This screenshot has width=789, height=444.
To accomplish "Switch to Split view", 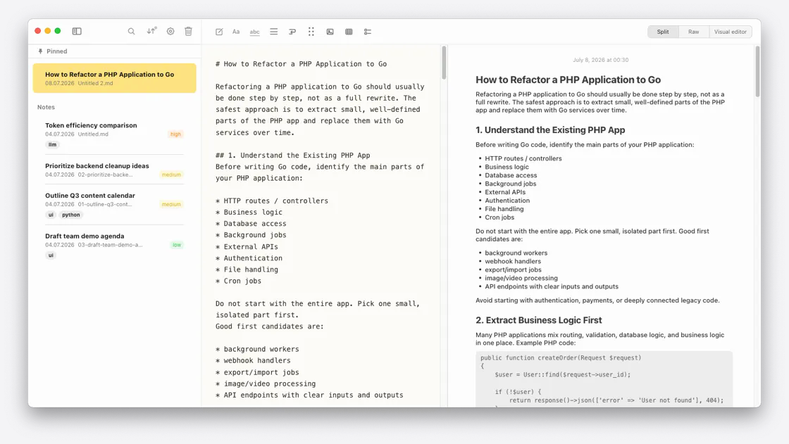I will click(x=663, y=32).
